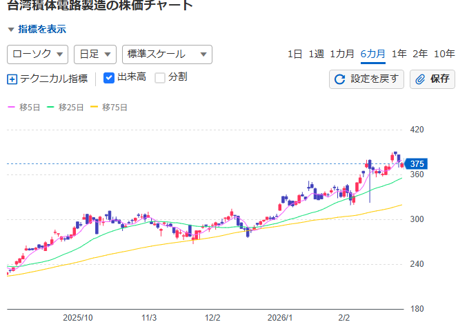Disable the 出来高 volume checkbox

[x=109, y=78]
